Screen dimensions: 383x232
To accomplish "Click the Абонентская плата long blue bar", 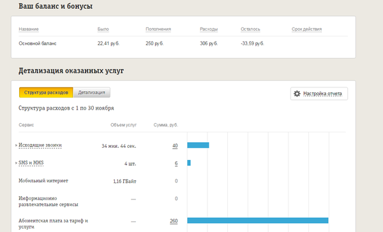I will (x=258, y=221).
